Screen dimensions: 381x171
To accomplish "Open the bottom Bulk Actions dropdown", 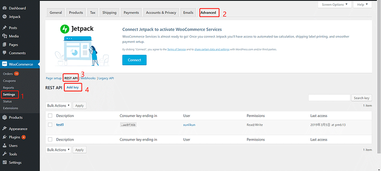I will coord(58,150).
